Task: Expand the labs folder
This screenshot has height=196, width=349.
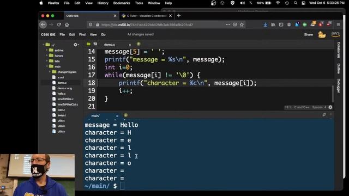Action: (x=47, y=61)
